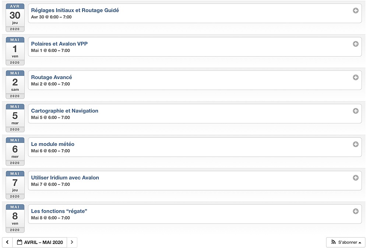Open the Réglages Initiaux et Routage Guidé link

[x=75, y=10]
